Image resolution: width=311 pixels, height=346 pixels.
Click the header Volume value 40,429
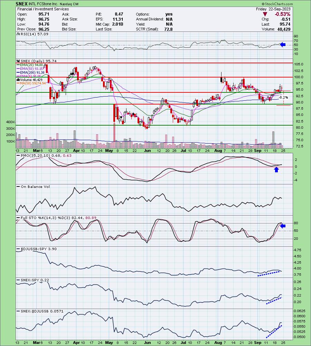click(x=284, y=29)
